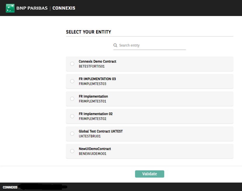Choose the FR Implementation radio button
Screen dimensions: 242x191
(72, 99)
